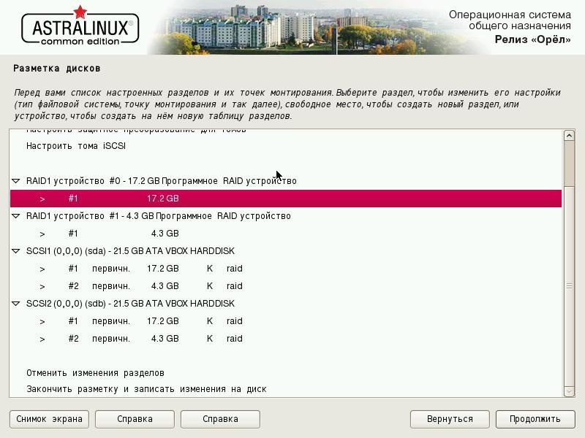Viewport: 585px width, 438px height.
Task: Collapse the SCSI2 (sdb) disk node
Action: (16, 304)
